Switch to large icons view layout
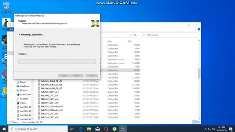 coord(198,122)
